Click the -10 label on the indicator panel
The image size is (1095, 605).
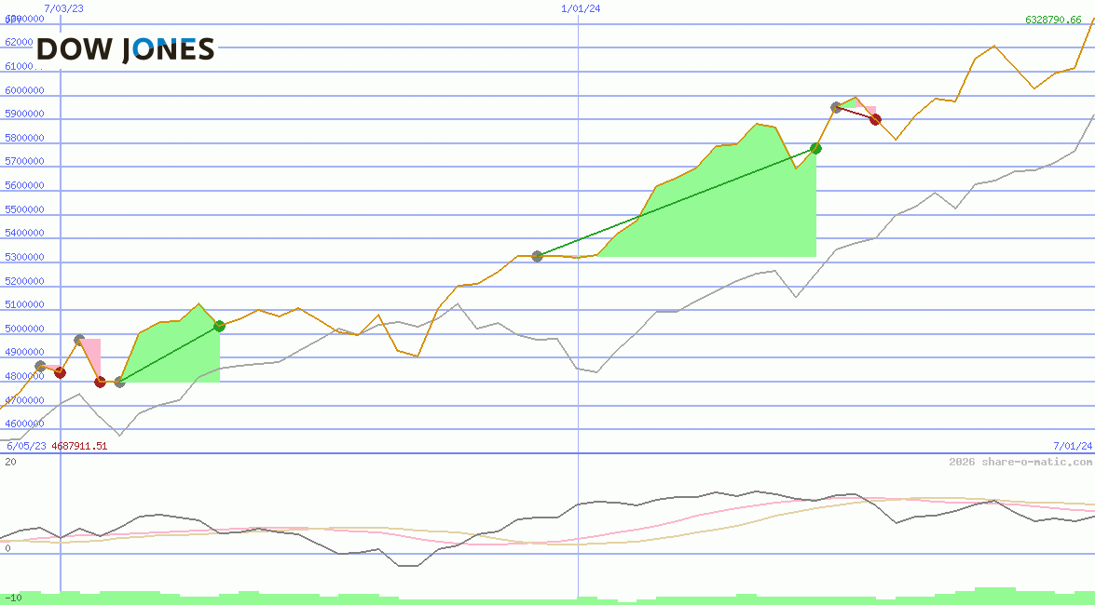[x=12, y=598]
